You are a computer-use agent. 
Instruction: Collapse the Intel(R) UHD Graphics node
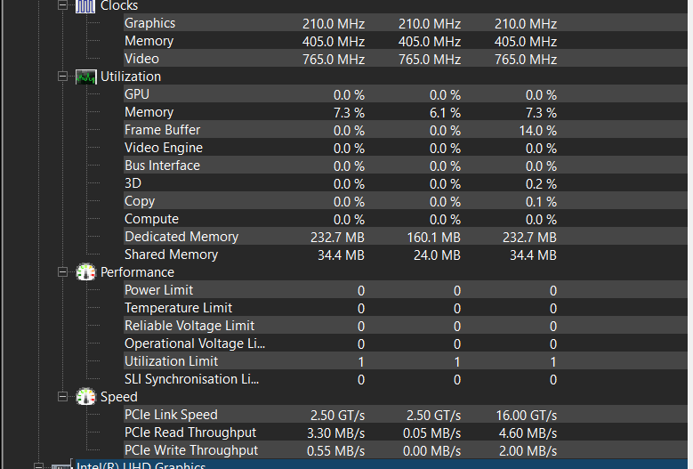click(39, 466)
